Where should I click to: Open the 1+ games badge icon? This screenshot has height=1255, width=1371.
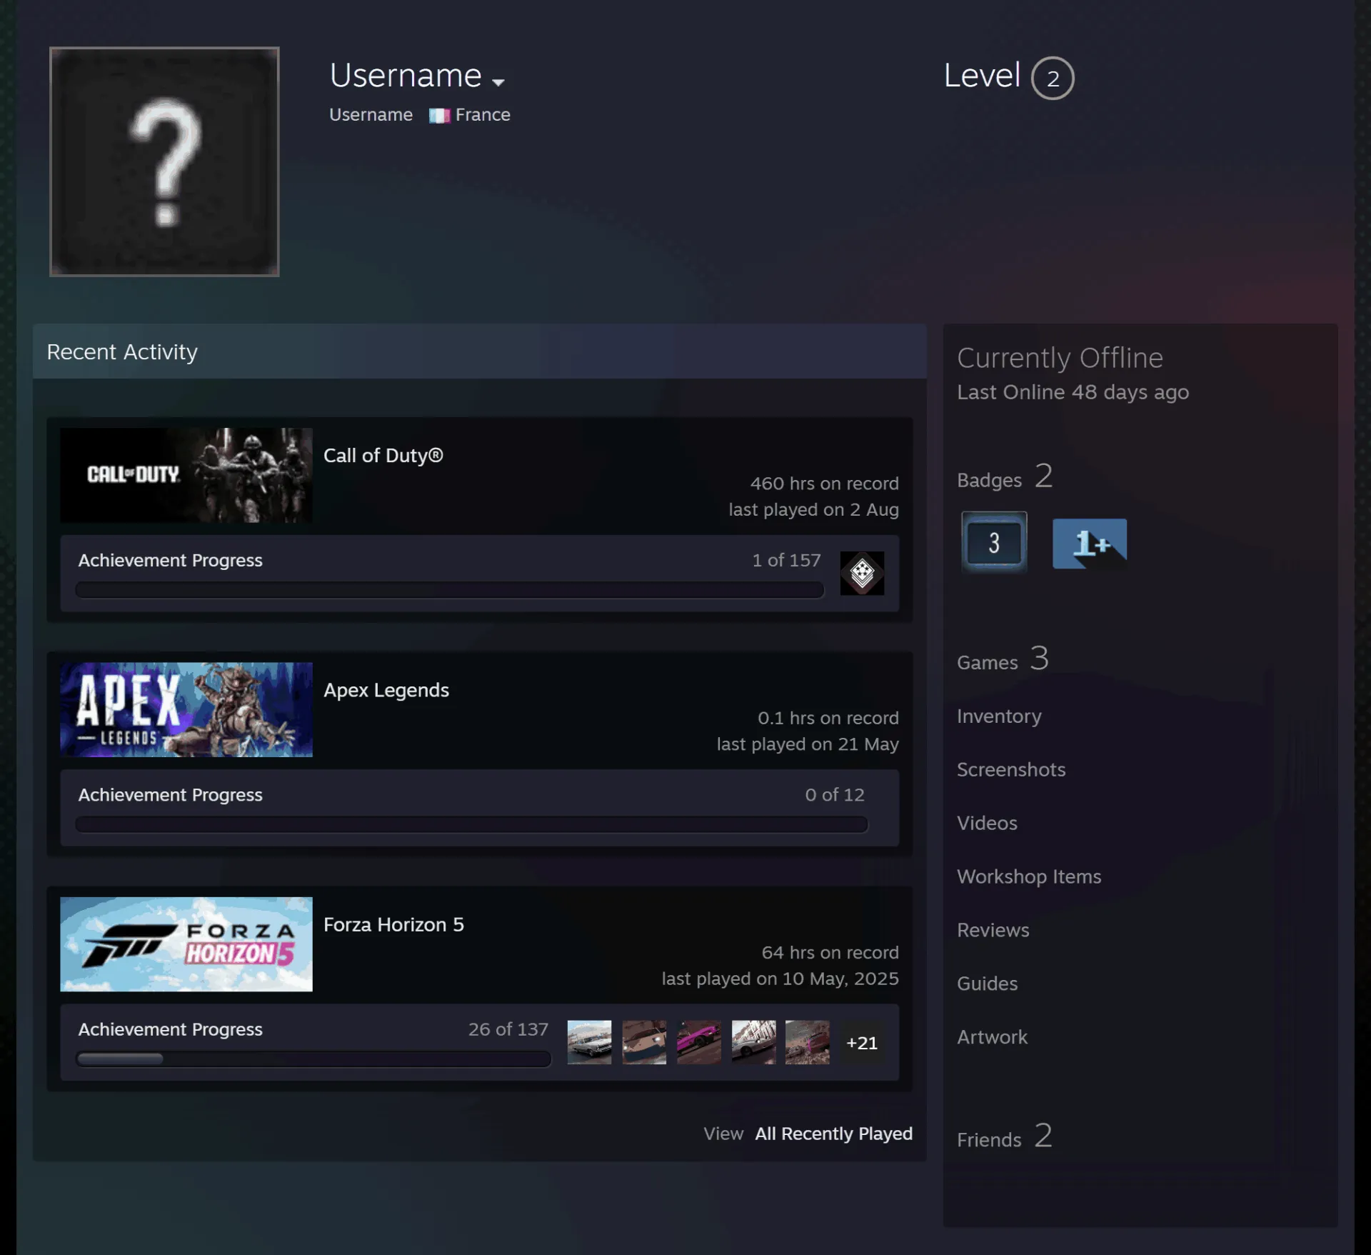(1090, 544)
